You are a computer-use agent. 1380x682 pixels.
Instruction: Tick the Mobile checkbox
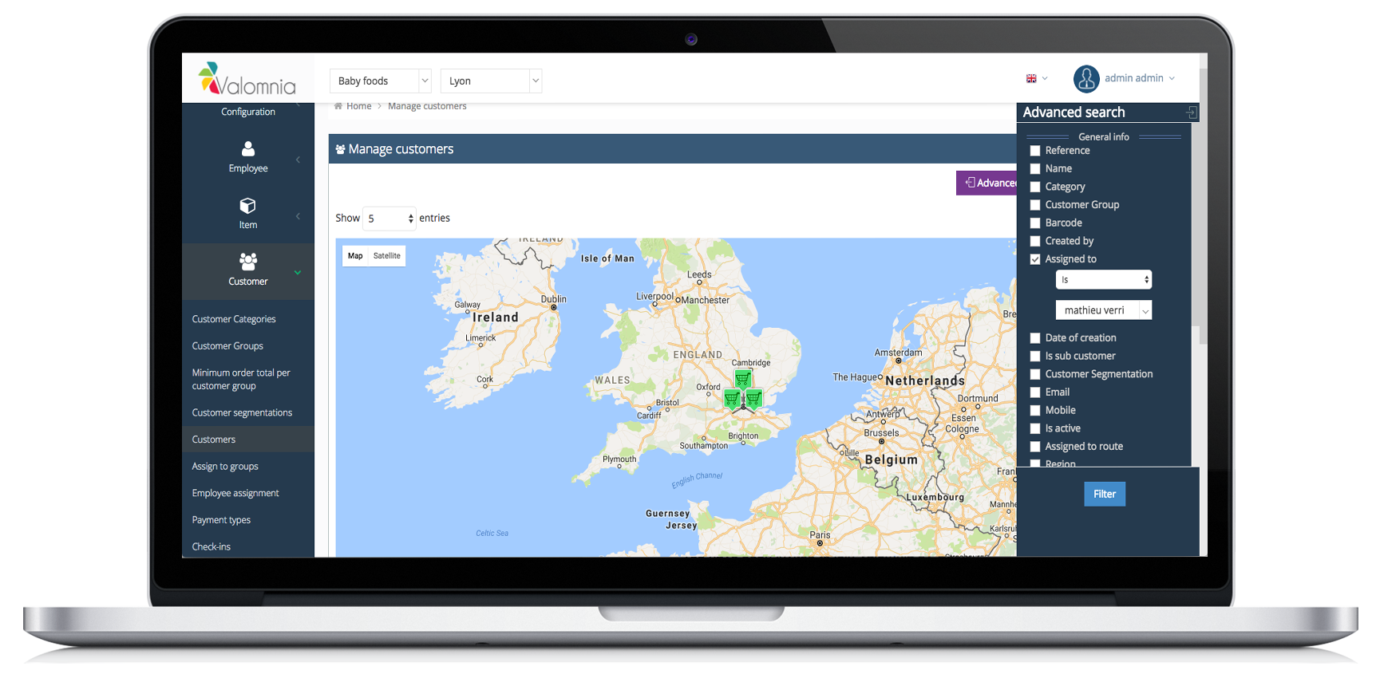[1035, 411]
